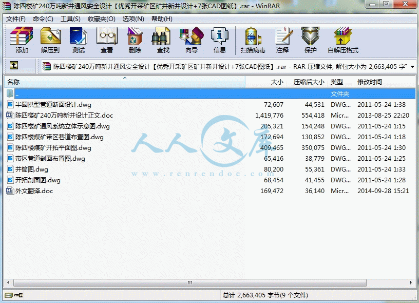The image size is (419, 303).
Task: Open the 文件(F) menu
Action: point(16,19)
